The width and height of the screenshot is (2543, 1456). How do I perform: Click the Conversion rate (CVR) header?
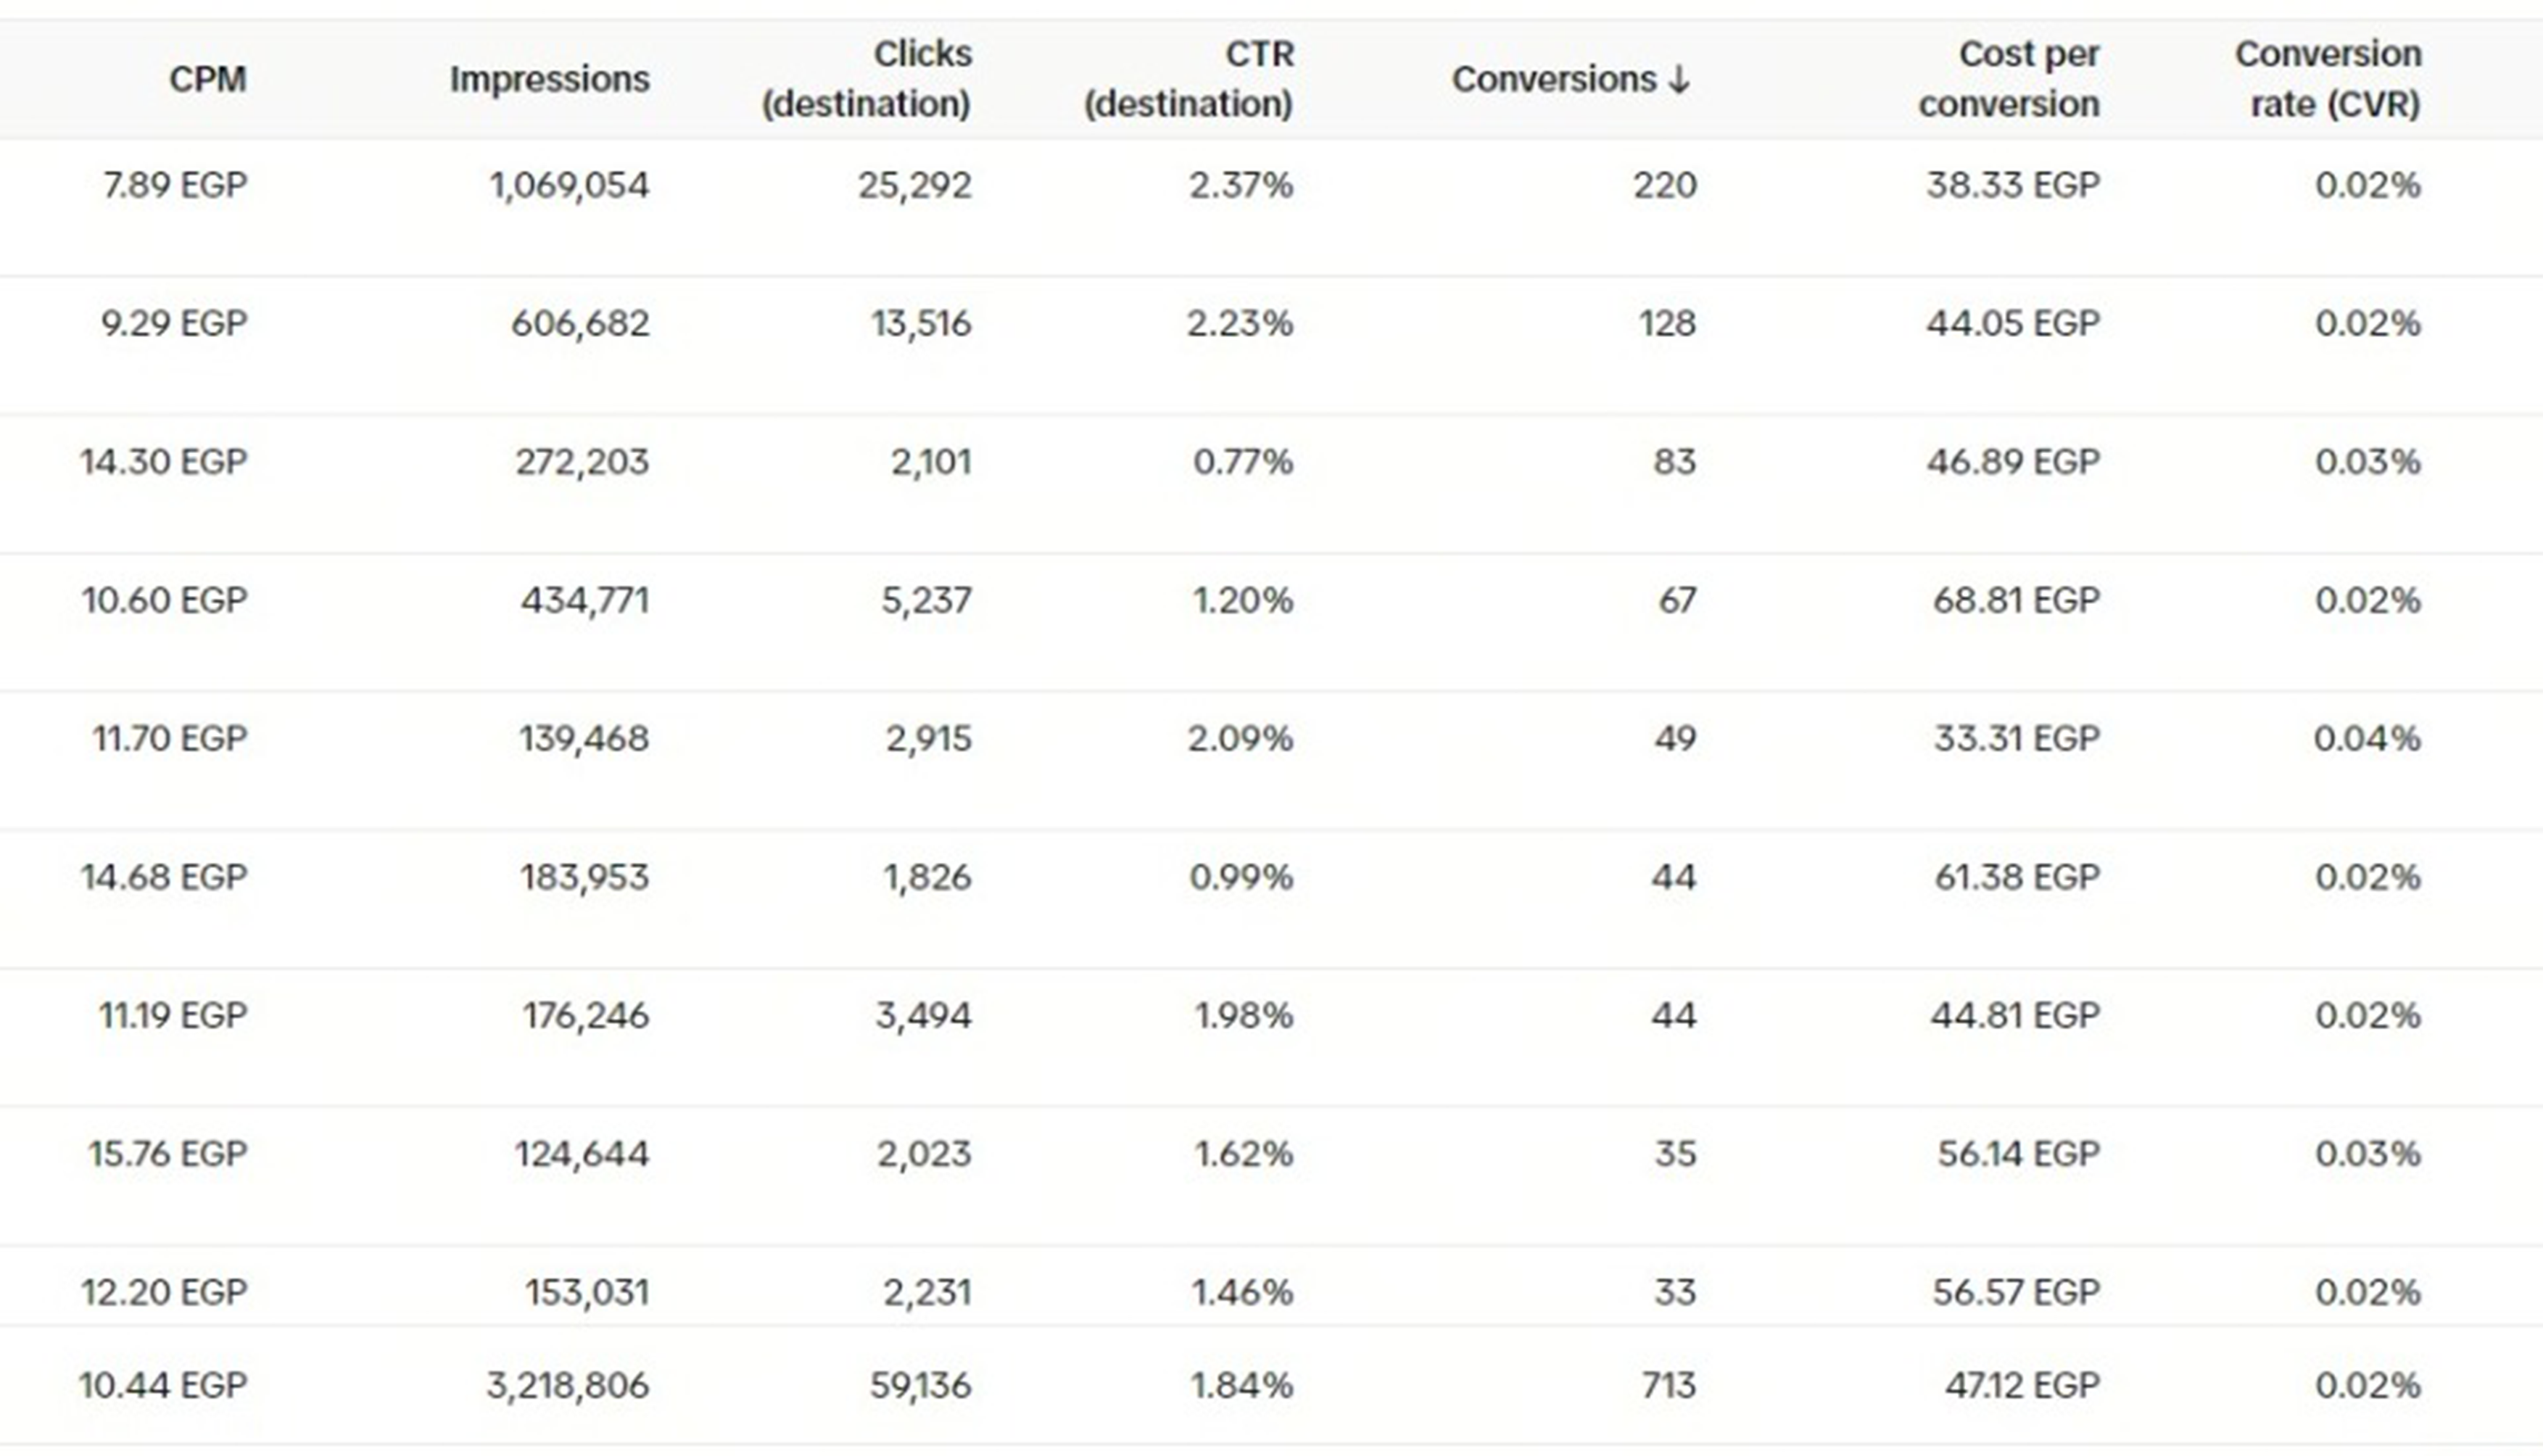2328,79
